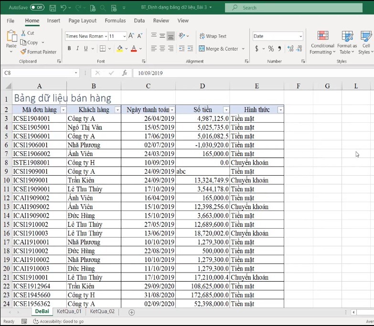The width and height of the screenshot is (374, 326).
Task: Enable Wrap Text
Action: [213, 36]
